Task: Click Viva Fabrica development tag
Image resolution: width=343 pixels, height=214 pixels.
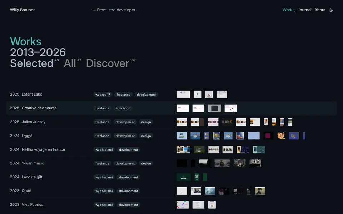Action: pos(128,205)
